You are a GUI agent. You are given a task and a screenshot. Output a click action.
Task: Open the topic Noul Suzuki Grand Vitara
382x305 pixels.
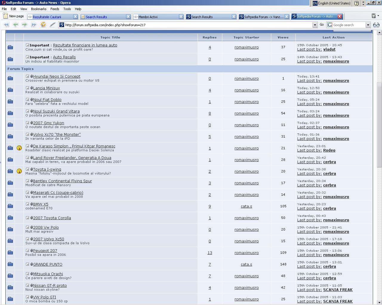point(56,111)
